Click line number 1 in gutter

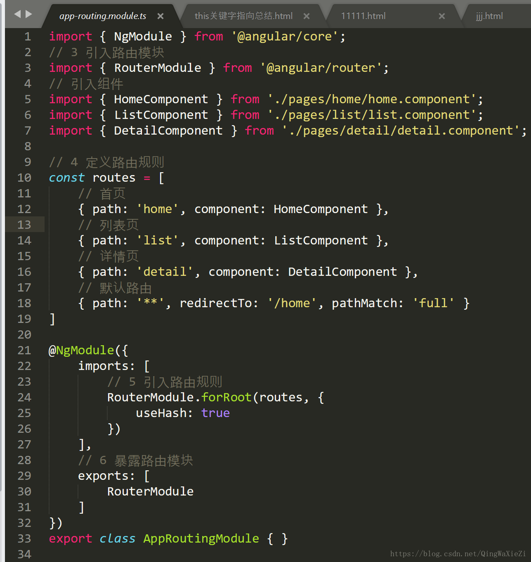coord(28,36)
